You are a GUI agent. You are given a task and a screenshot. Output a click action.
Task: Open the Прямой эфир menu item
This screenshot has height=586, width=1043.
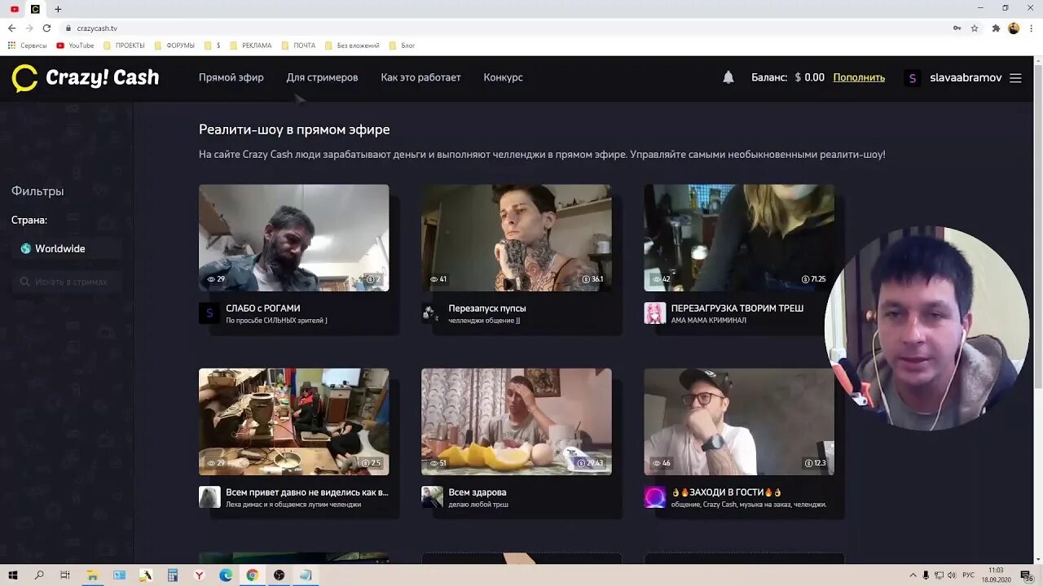coord(231,77)
